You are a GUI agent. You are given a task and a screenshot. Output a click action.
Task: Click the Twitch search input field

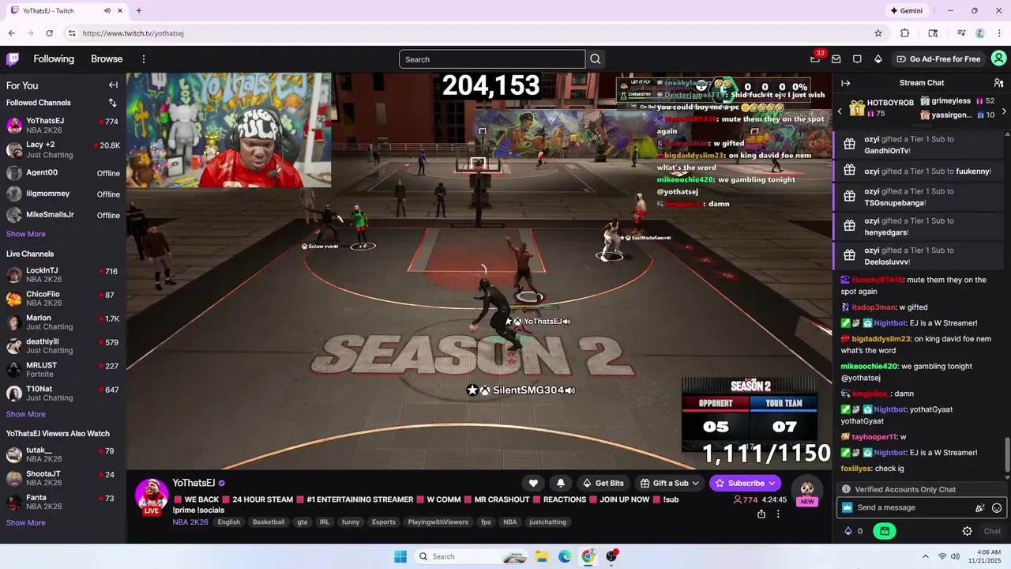tap(492, 59)
